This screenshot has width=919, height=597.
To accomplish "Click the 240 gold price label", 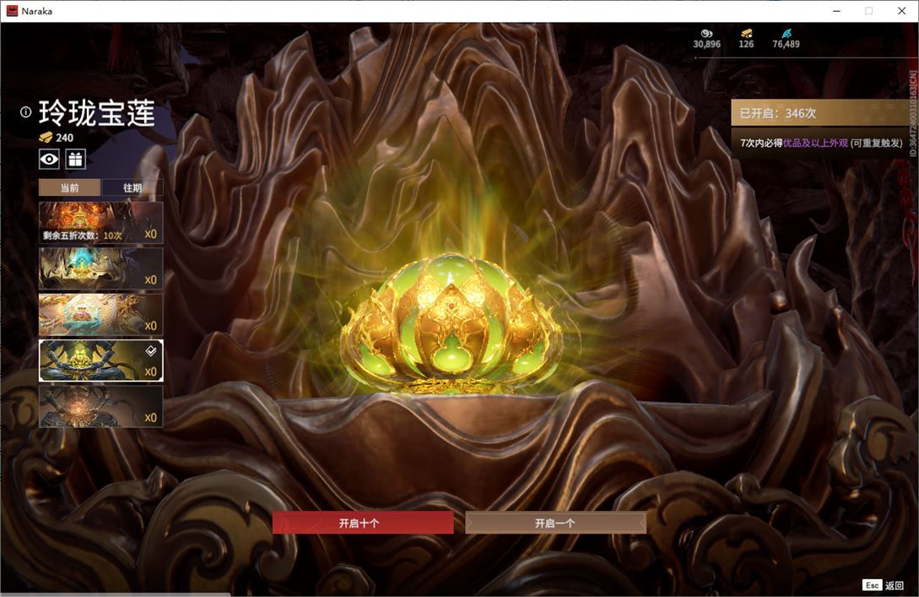I will tap(64, 138).
